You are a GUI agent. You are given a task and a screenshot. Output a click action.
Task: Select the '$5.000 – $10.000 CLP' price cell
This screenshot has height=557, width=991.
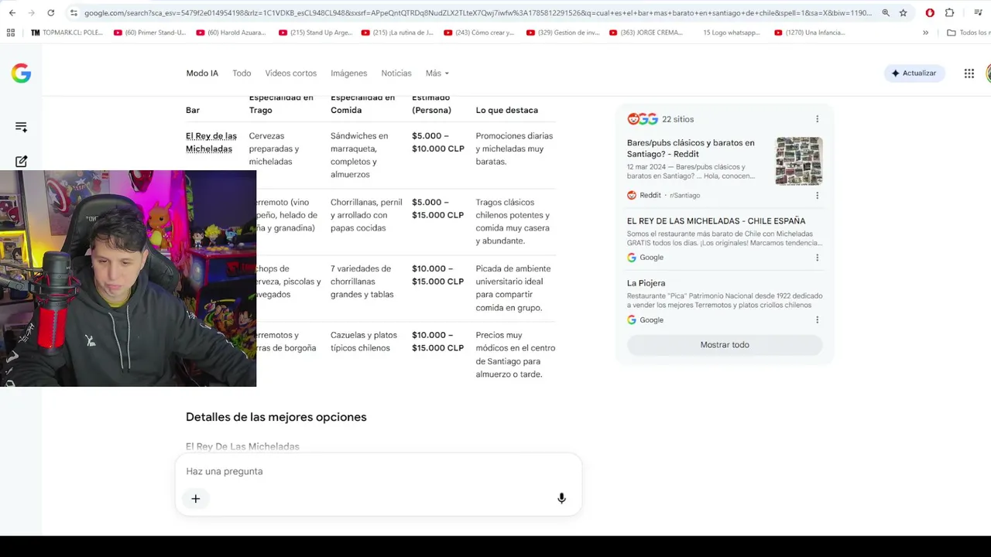[x=438, y=142]
